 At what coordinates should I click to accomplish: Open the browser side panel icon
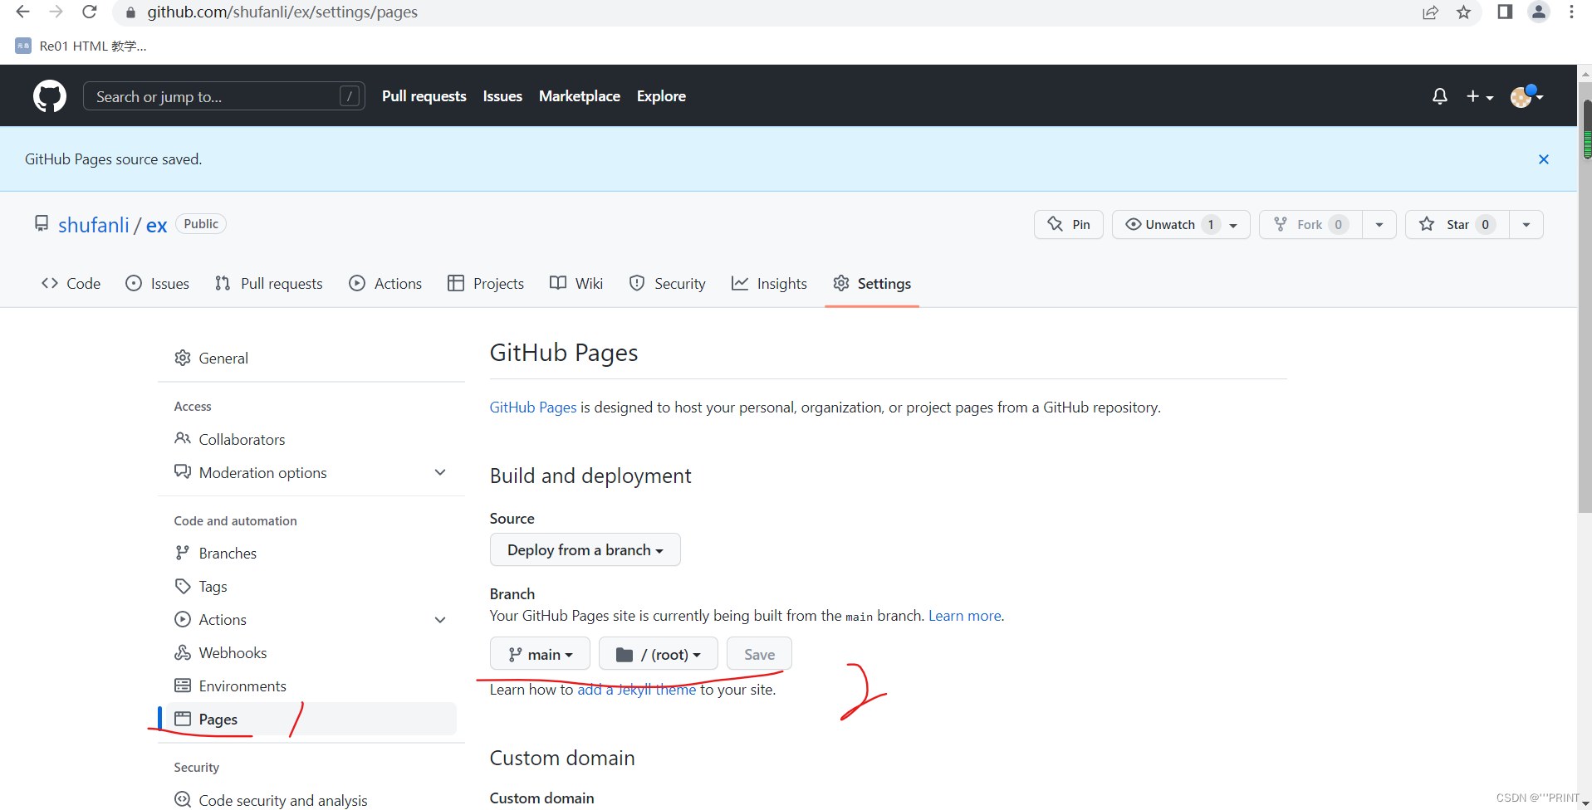click(x=1504, y=12)
